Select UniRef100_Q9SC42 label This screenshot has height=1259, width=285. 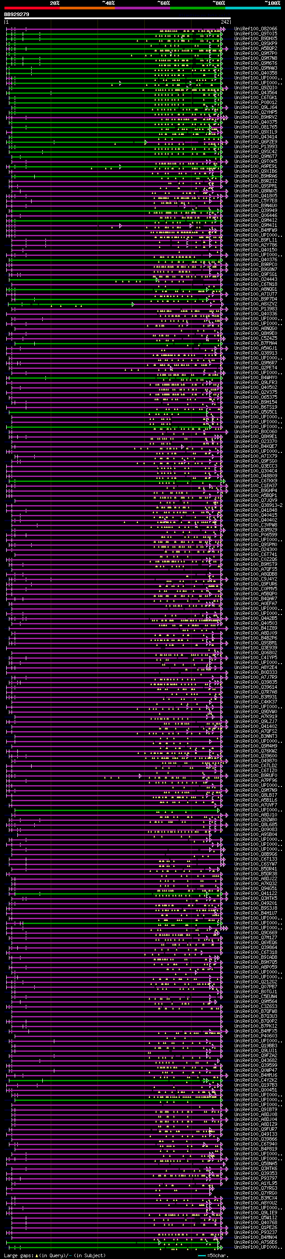pos(256,151)
